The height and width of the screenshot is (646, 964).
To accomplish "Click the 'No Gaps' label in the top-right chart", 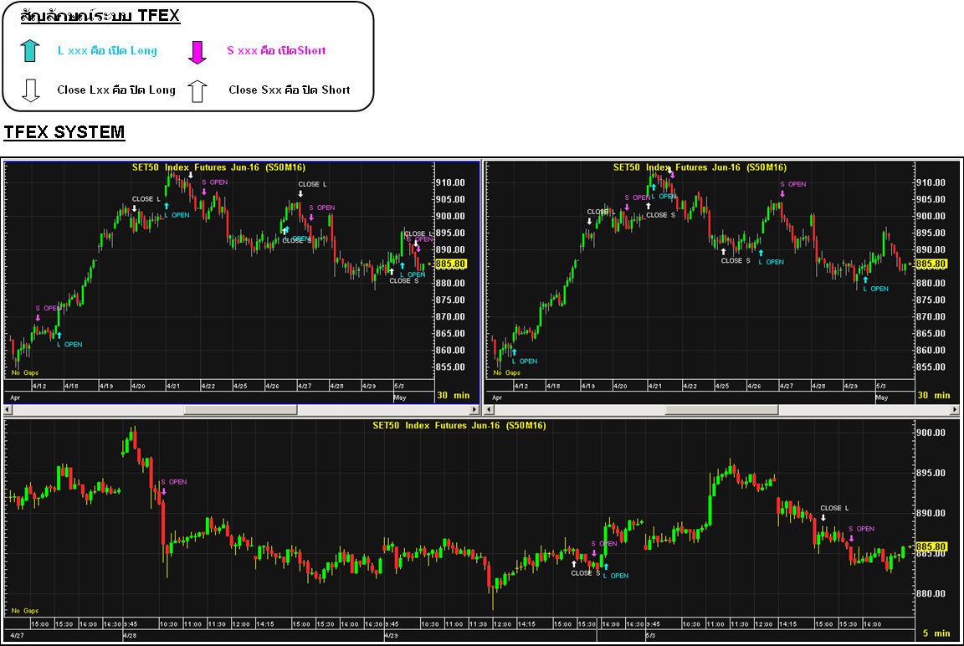I will pyautogui.click(x=507, y=372).
